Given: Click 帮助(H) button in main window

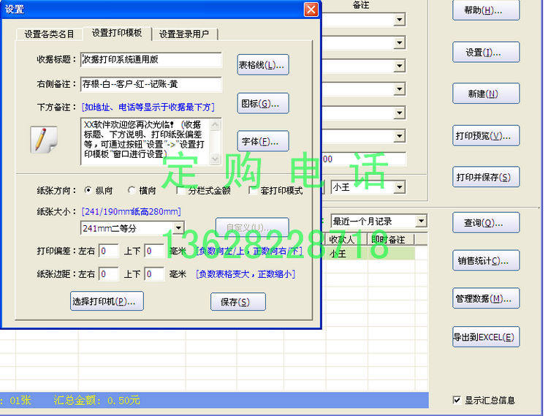Looking at the screenshot, I should pyautogui.click(x=486, y=10).
